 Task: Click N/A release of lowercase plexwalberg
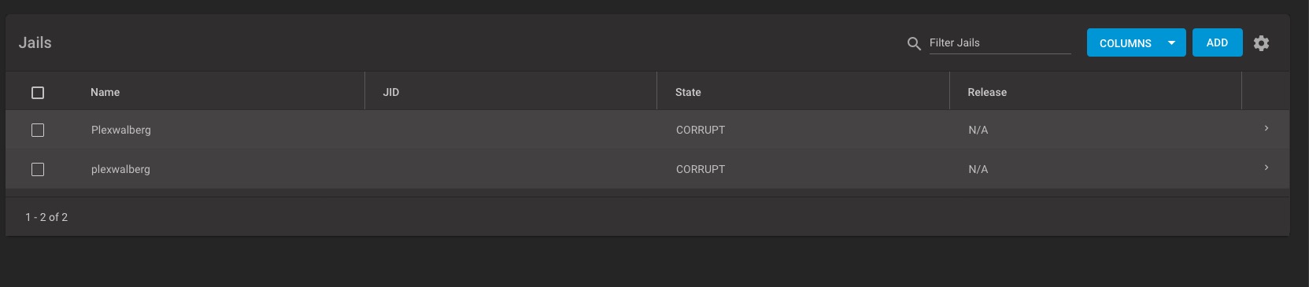point(978,169)
